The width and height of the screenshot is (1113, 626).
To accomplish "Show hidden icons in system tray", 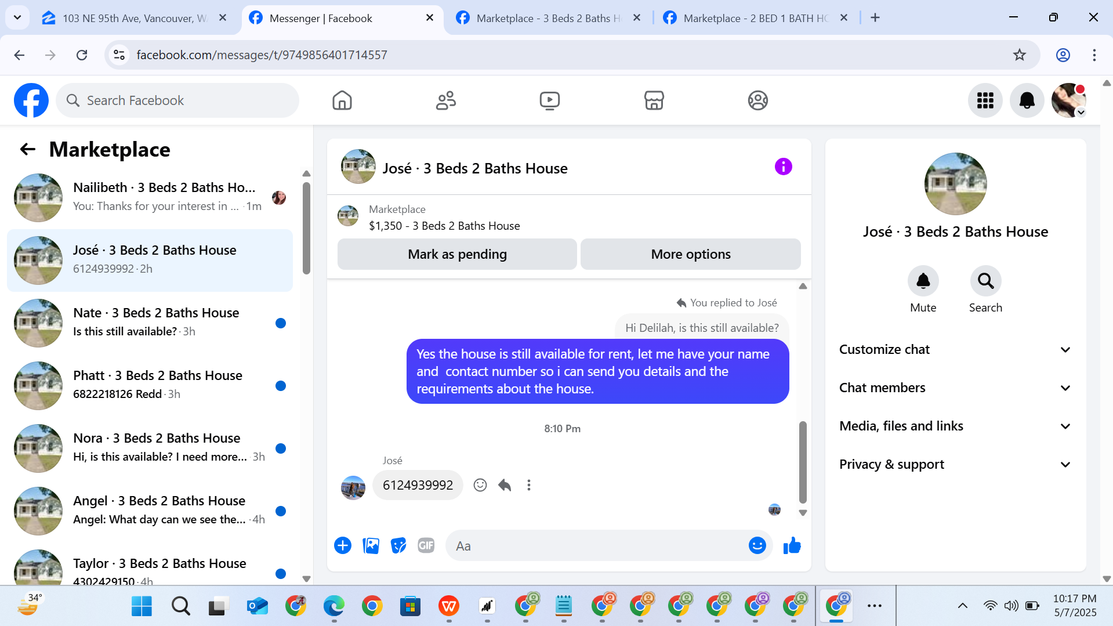I will tap(962, 606).
